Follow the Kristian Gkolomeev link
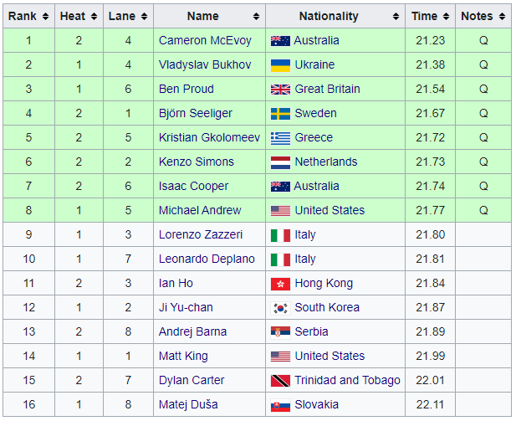 point(209,137)
